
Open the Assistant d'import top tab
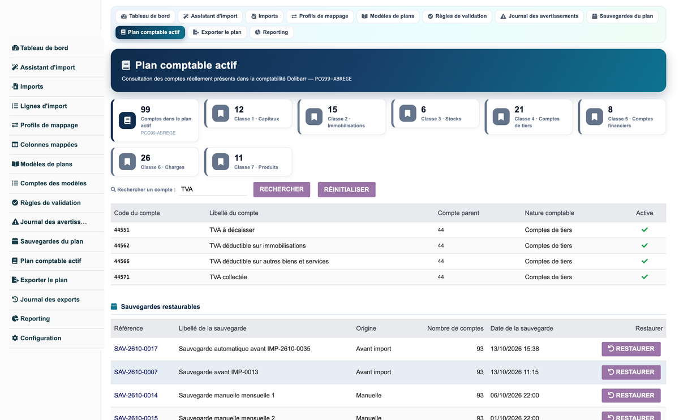[x=210, y=16]
